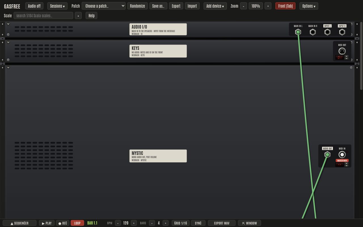Click the Mystic MIDI IN connector

coord(342,155)
